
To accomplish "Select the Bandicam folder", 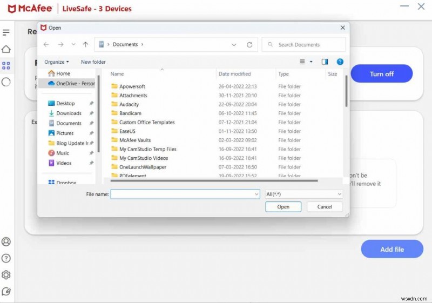I will 130,113.
